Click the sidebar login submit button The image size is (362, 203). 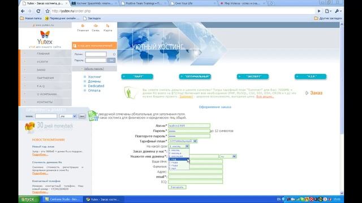pos(111,60)
